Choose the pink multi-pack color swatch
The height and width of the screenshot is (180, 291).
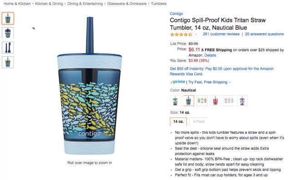229,101
